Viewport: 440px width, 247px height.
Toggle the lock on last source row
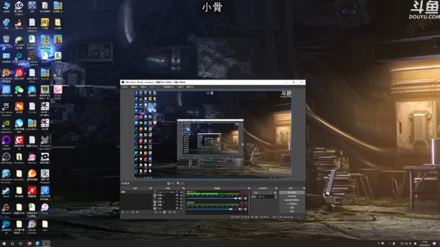181,209
